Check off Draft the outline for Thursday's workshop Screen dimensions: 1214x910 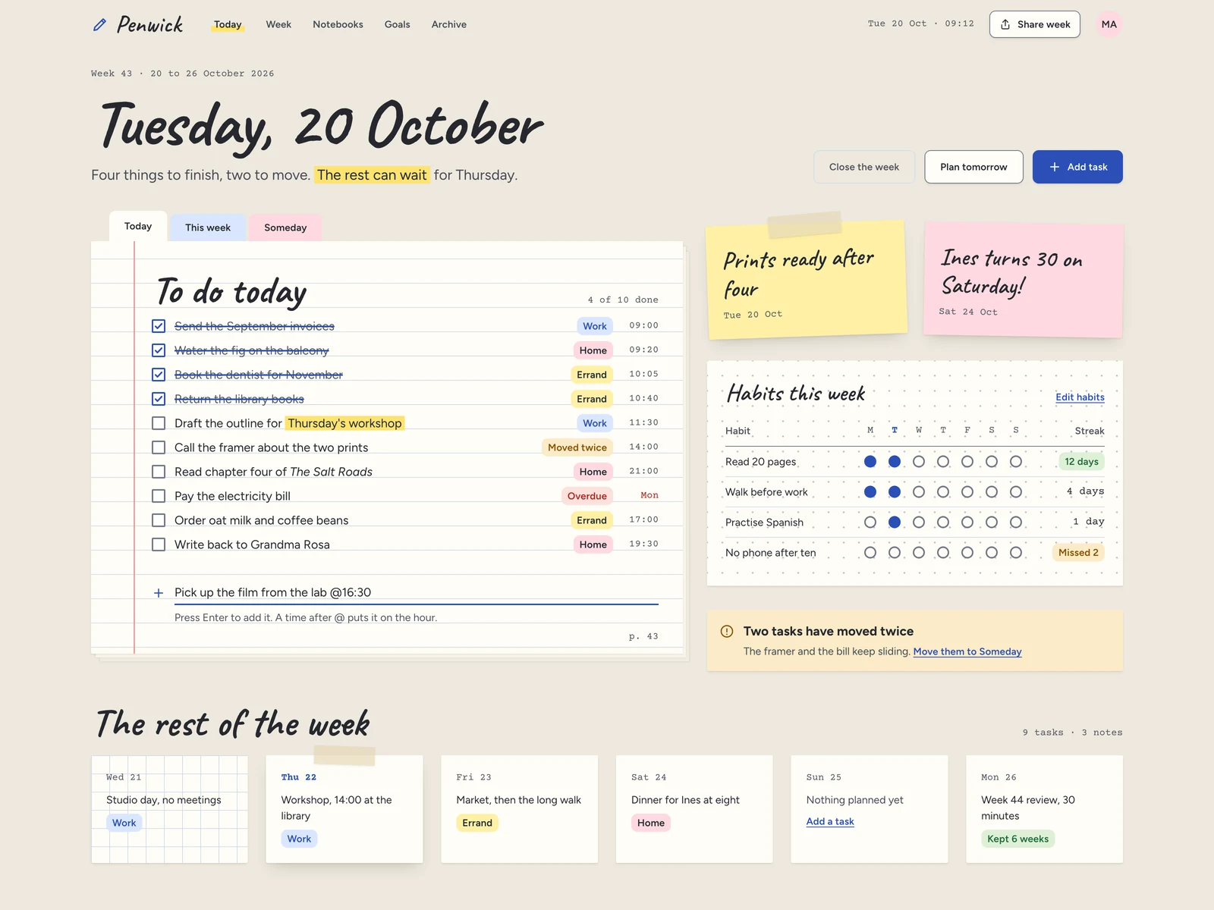(159, 423)
